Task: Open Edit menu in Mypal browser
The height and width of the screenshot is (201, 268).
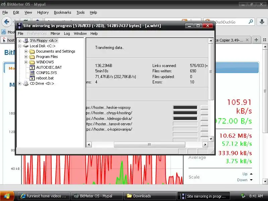Action: 16,12
